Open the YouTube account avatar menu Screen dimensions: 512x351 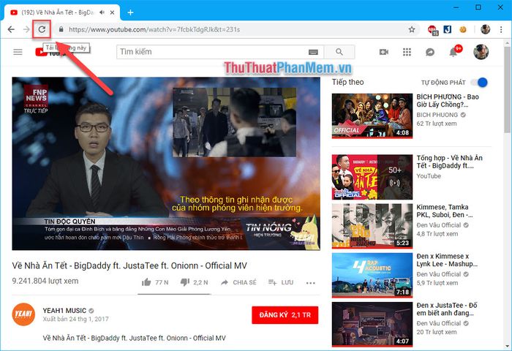point(481,52)
